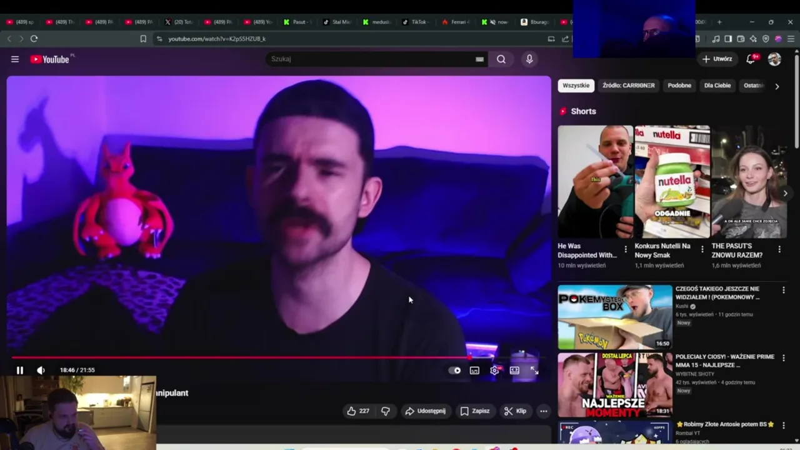This screenshot has width=800, height=450.
Task: Open YouTube notifications bell
Action: [751, 59]
